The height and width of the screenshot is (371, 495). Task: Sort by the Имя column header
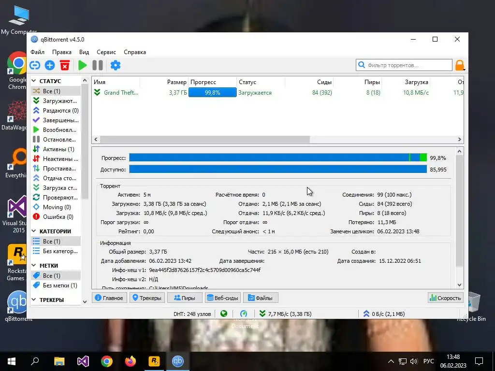(116, 82)
